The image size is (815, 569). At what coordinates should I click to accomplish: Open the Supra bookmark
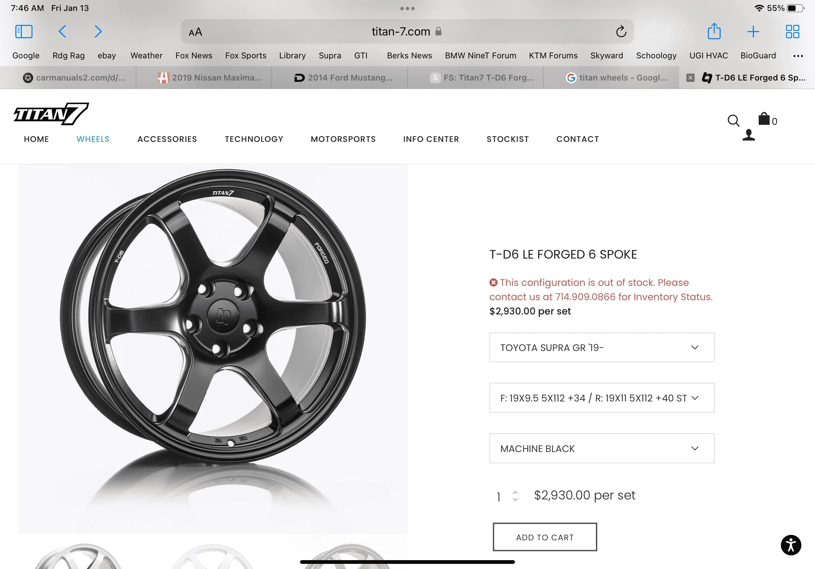pyautogui.click(x=329, y=56)
